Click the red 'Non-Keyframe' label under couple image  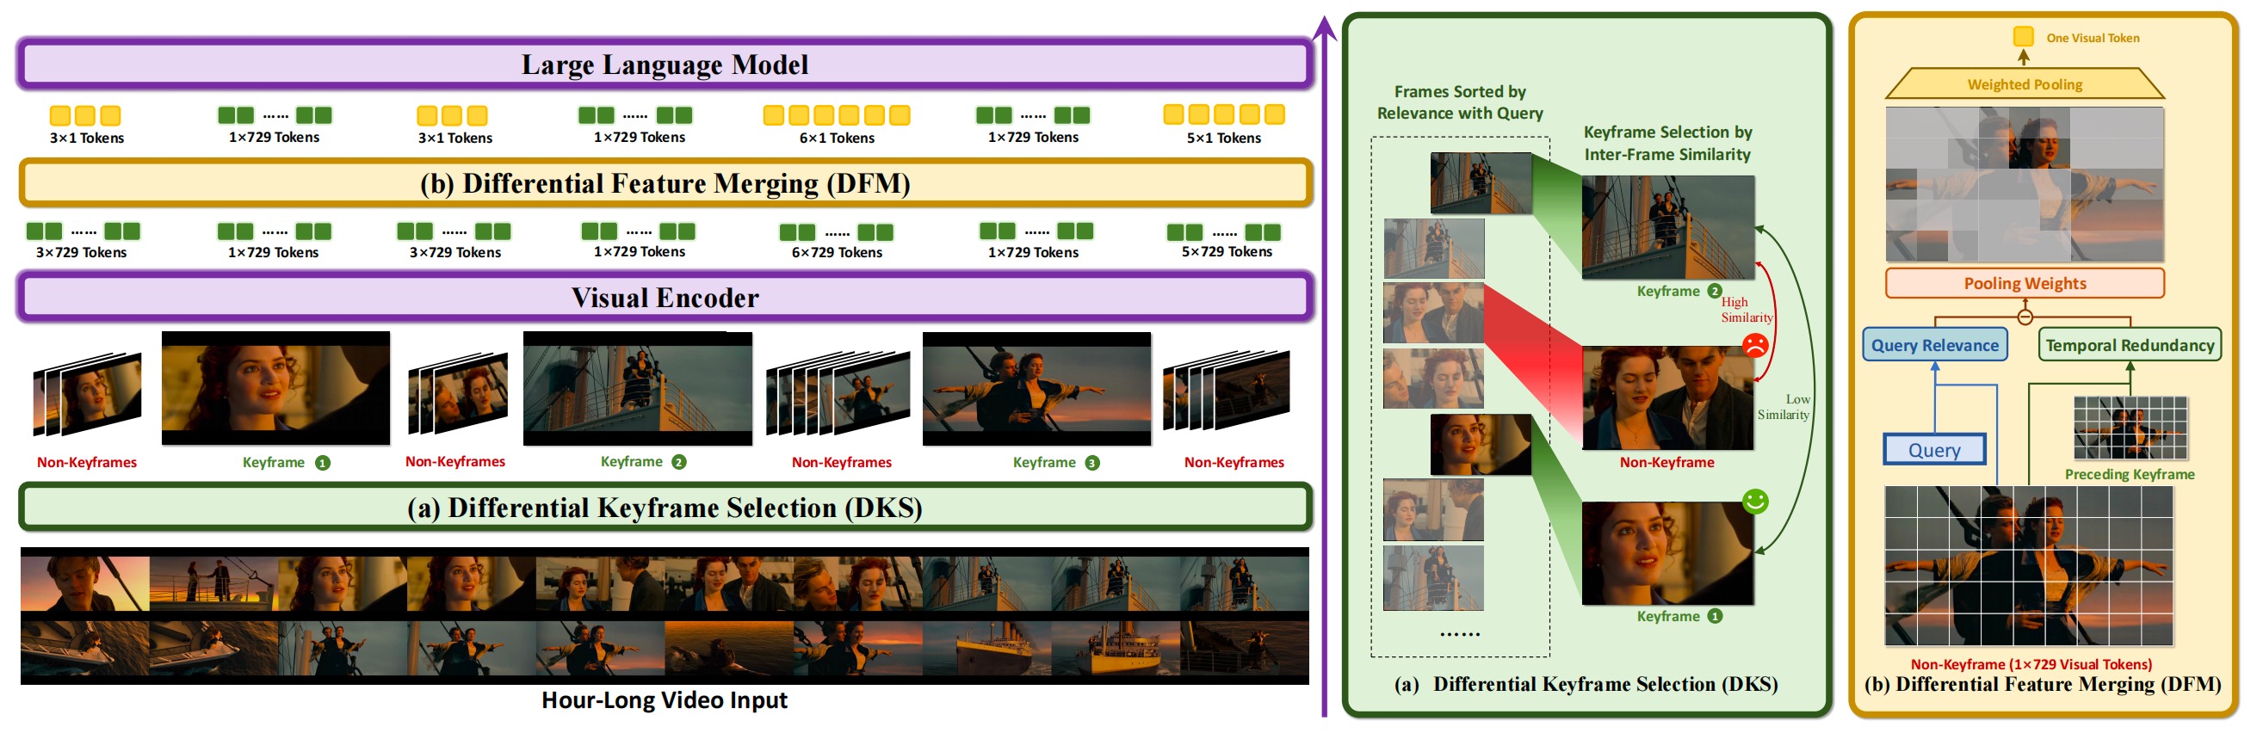point(1666,461)
